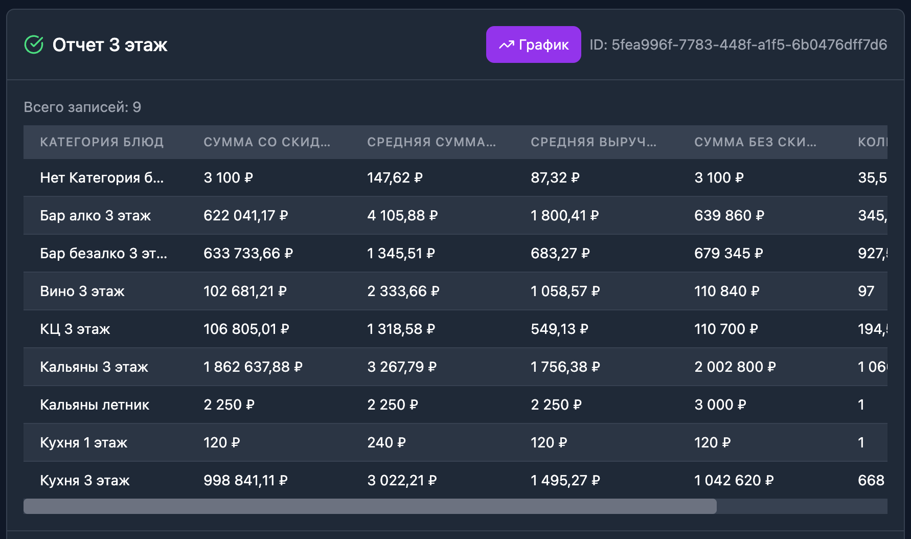Viewport: 911px width, 539px height.
Task: Select the Вино 3 этаж row
Action: point(82,291)
